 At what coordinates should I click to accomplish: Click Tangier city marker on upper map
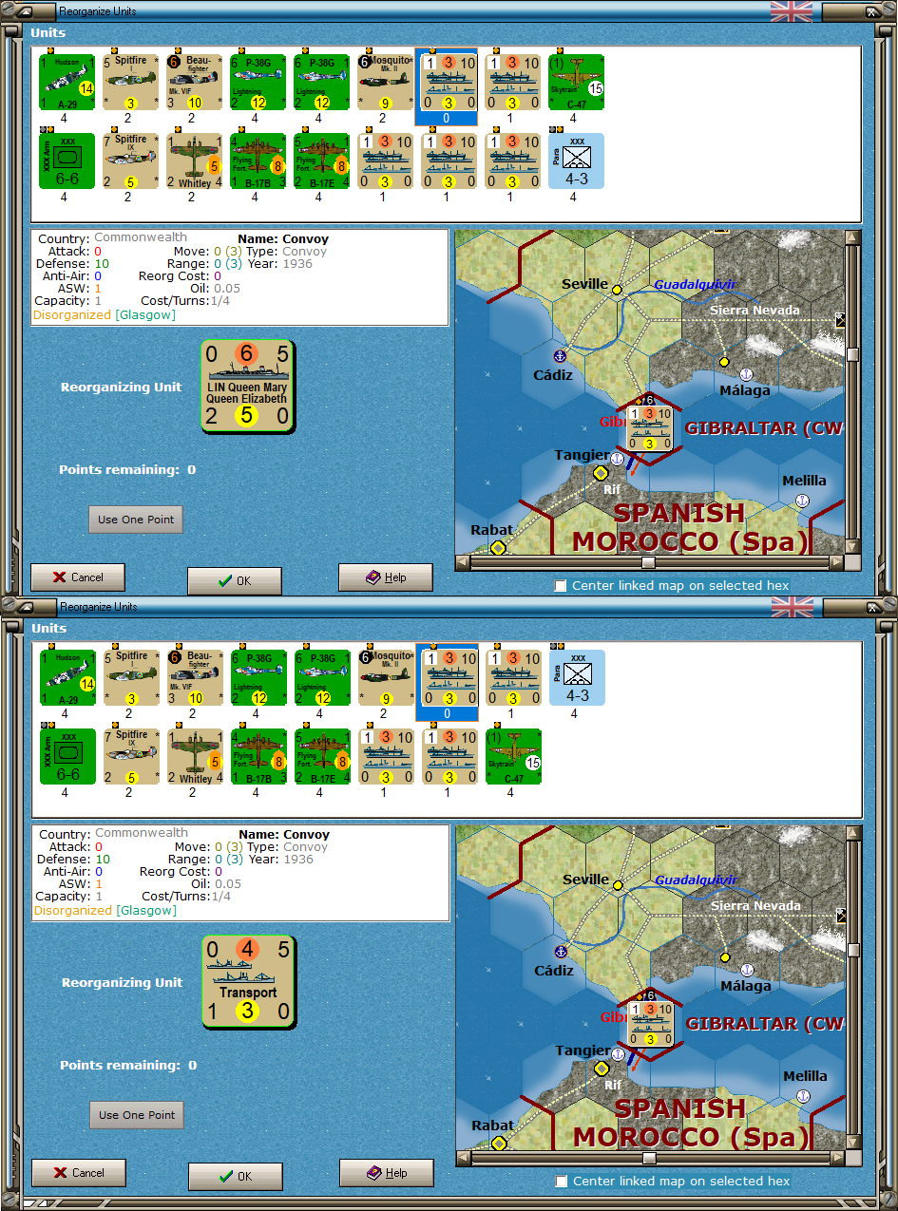(x=601, y=473)
